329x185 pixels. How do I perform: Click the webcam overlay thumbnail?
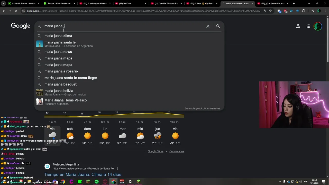(294, 105)
